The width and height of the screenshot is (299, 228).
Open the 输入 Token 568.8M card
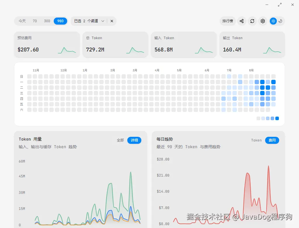pos(184,44)
